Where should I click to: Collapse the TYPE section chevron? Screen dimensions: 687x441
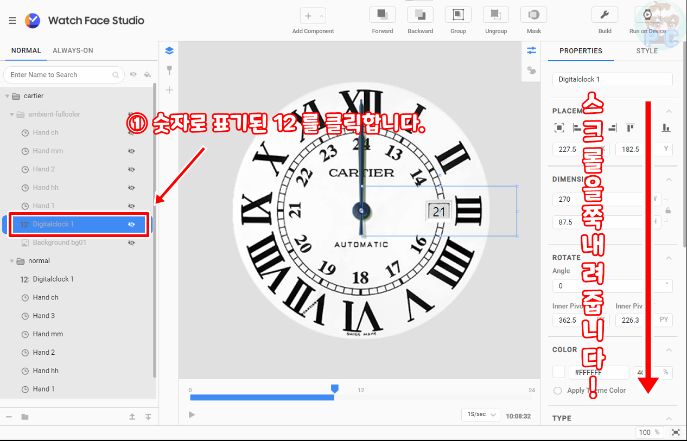click(x=669, y=418)
